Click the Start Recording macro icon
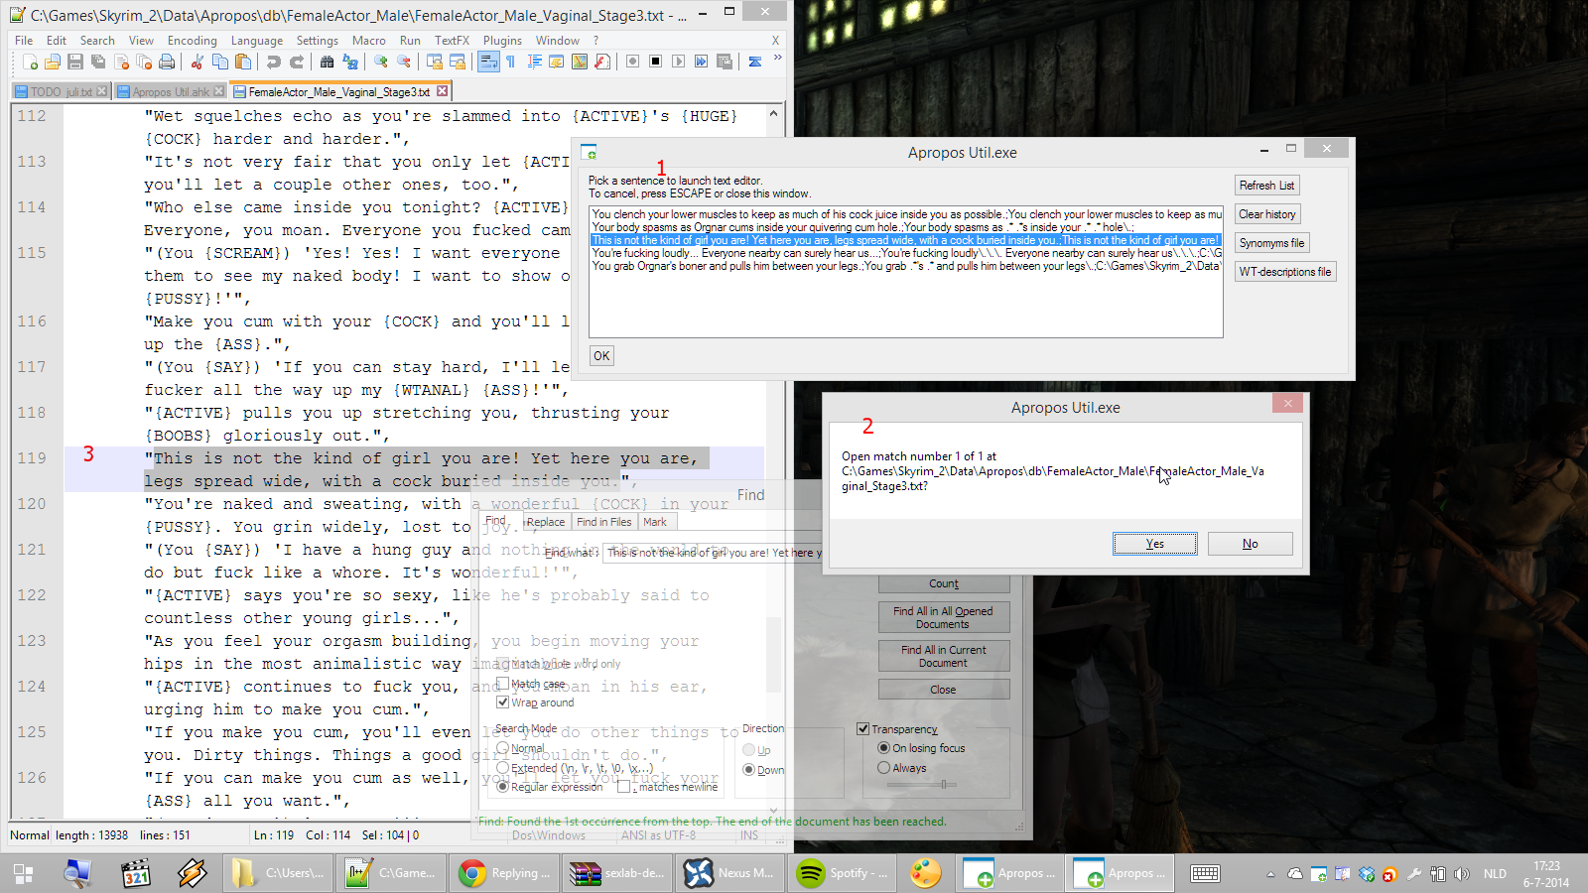The height and width of the screenshot is (893, 1588). coord(632,62)
